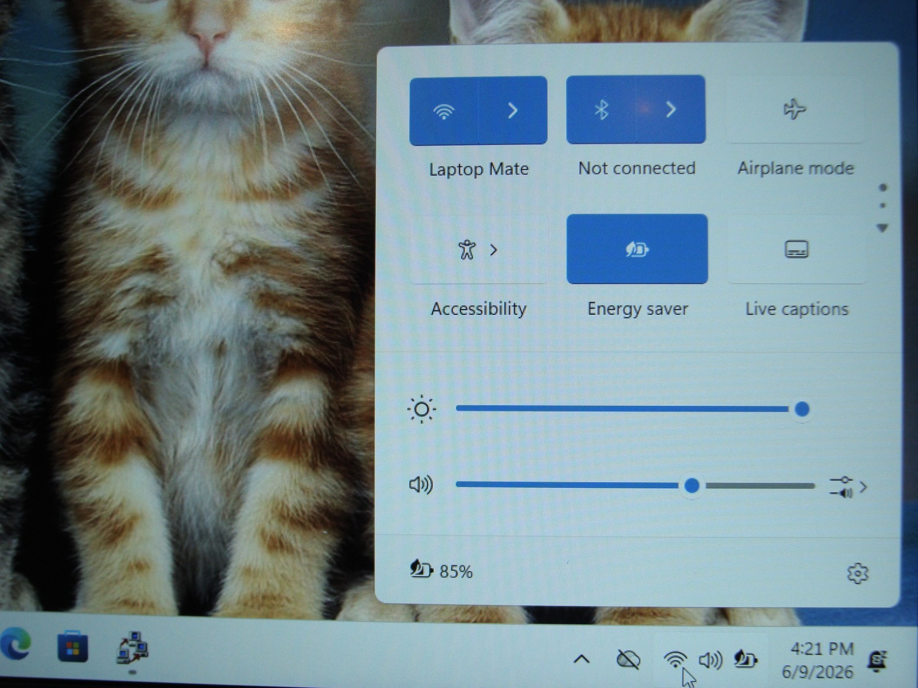918x688 pixels.
Task: Click the tray battery energy saver icon
Action: coord(745,659)
